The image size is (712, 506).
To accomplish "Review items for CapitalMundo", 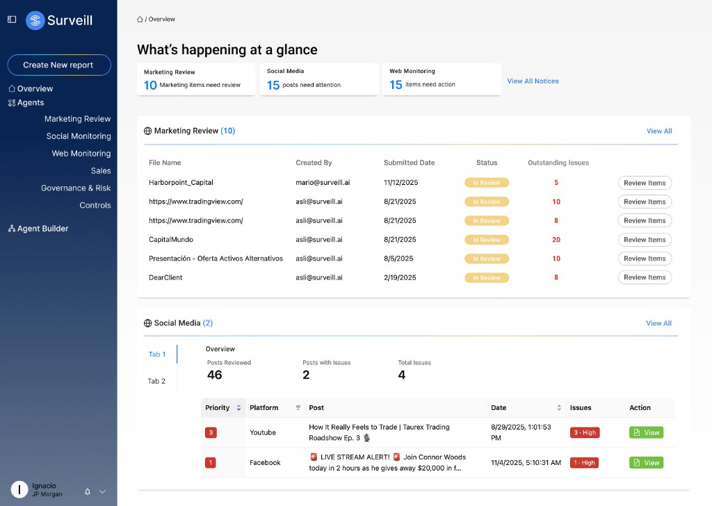I will point(645,240).
